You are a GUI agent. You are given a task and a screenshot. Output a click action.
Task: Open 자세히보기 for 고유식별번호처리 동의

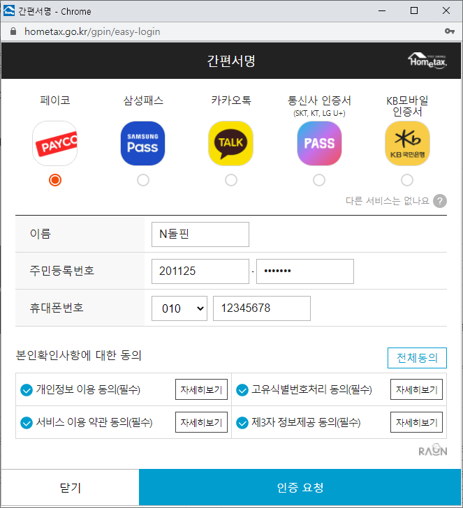[x=417, y=389]
